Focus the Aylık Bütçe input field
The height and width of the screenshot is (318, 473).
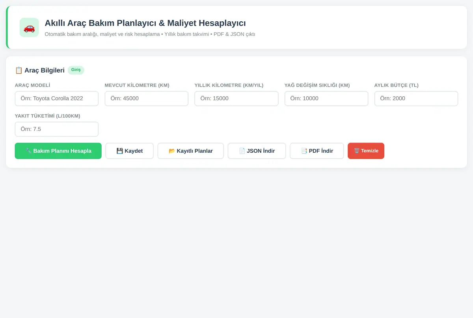[416, 99]
